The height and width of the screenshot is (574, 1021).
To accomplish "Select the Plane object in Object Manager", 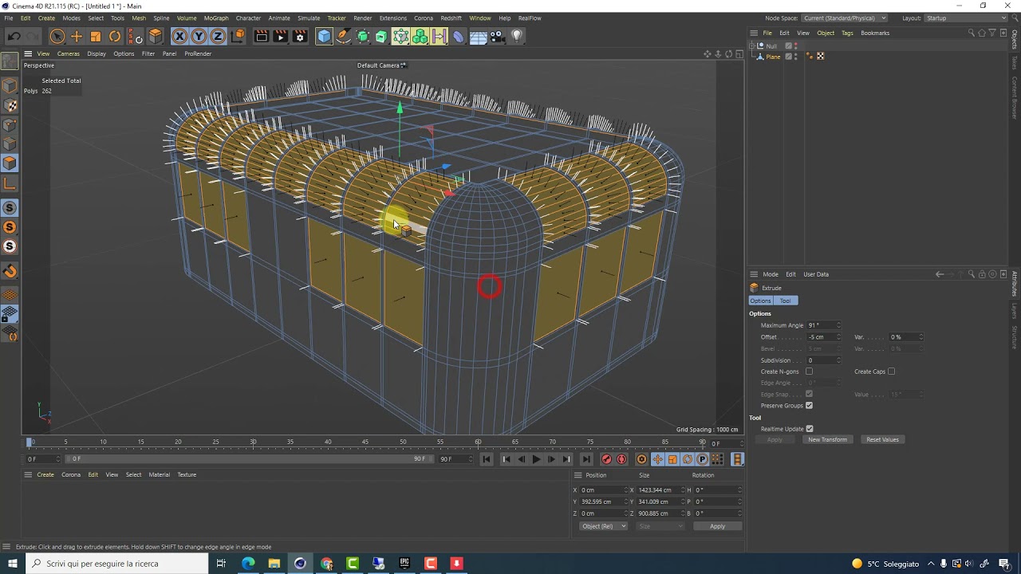I will [x=773, y=57].
